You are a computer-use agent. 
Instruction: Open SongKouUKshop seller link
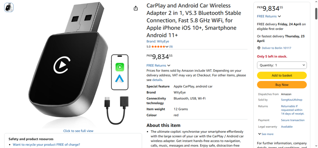292,100
